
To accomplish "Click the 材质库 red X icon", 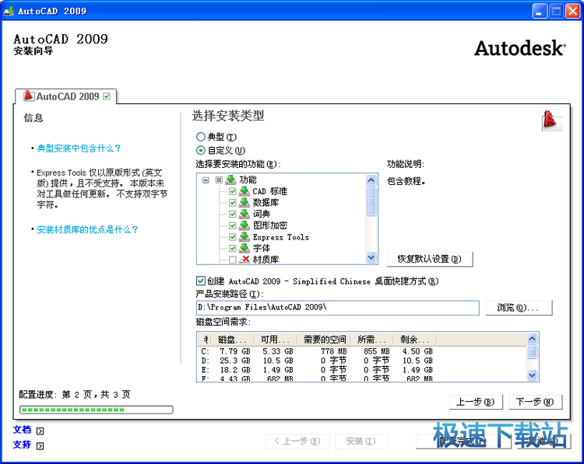I will 245,259.
